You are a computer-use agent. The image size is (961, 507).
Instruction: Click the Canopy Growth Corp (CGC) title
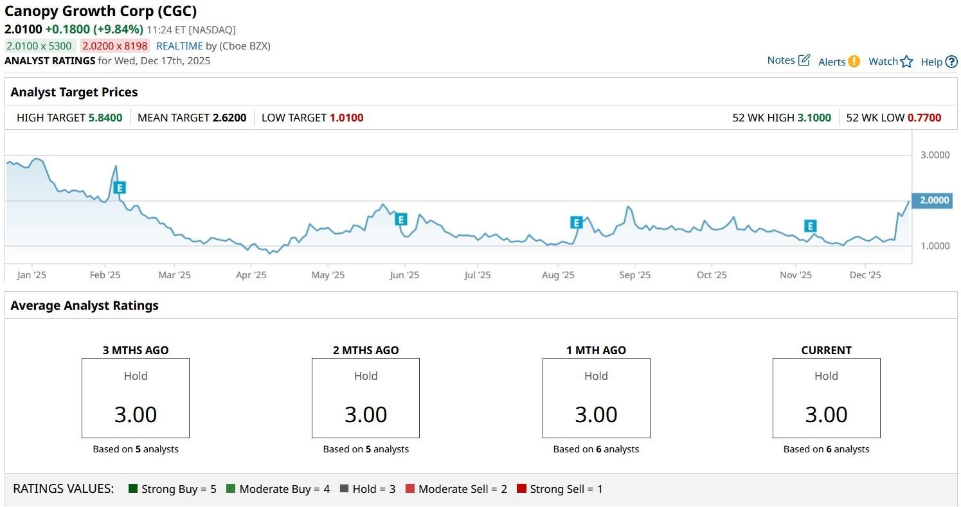pos(101,11)
